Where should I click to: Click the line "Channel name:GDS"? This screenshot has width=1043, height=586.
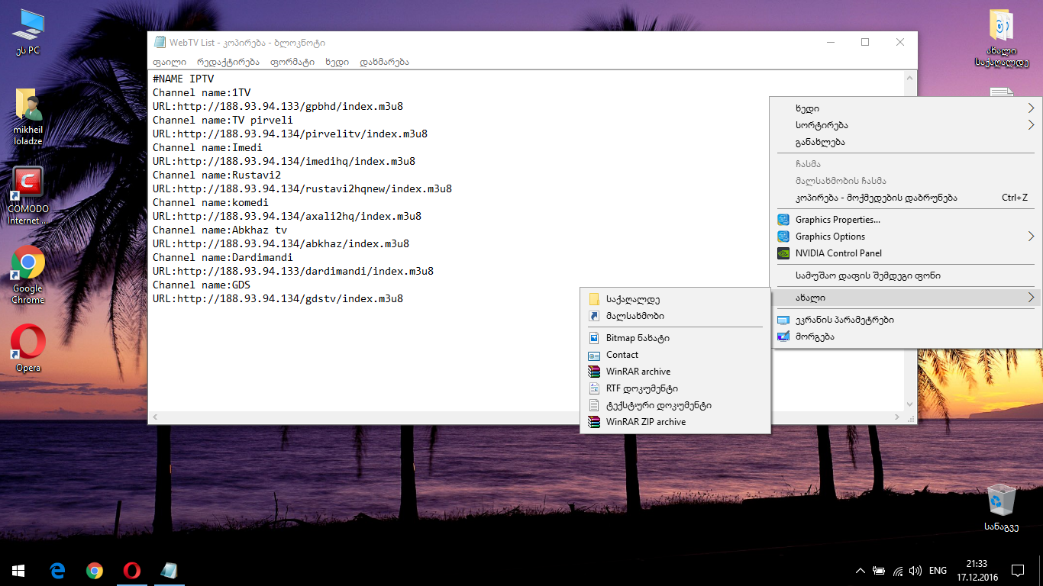click(x=202, y=285)
